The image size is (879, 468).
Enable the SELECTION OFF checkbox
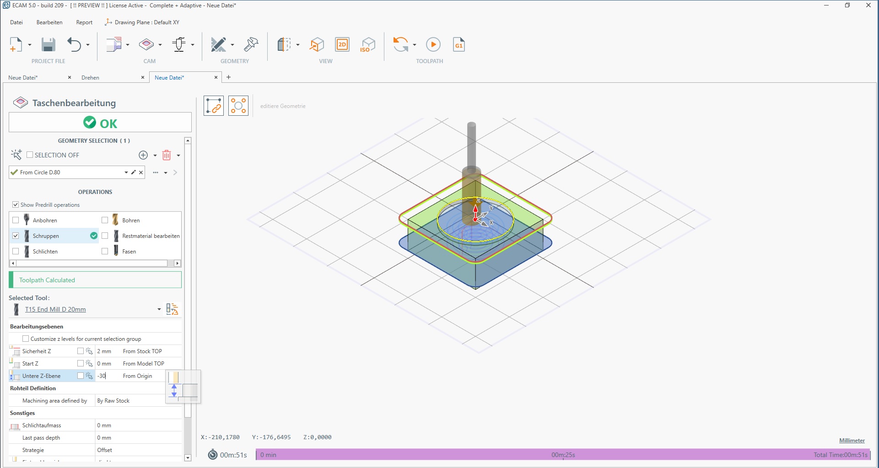30,155
